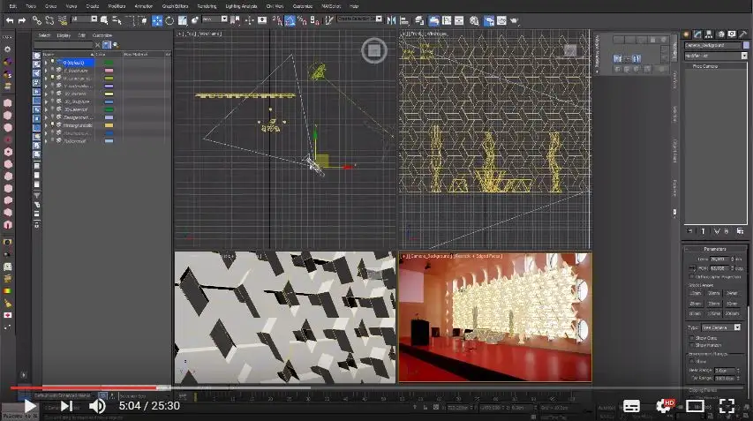Activate the Select and Rotate tool

coord(169,20)
